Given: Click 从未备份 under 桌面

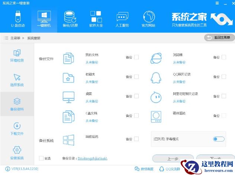Looking at the screenshot, I should 92,101.
